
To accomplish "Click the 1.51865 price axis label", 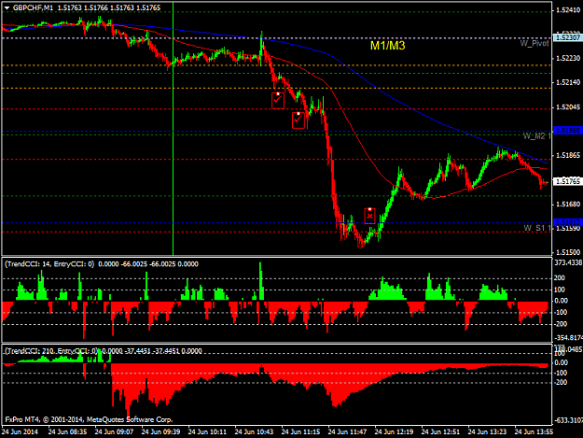I will pos(568,156).
